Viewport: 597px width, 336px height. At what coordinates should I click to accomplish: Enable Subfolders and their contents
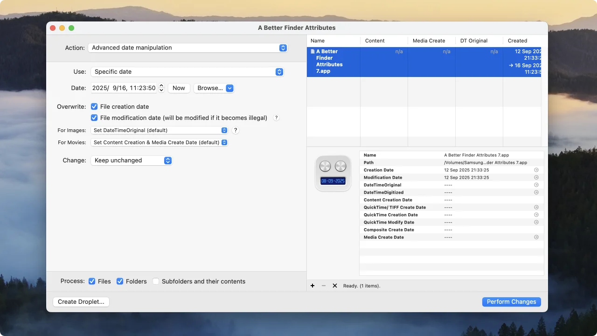tap(156, 281)
